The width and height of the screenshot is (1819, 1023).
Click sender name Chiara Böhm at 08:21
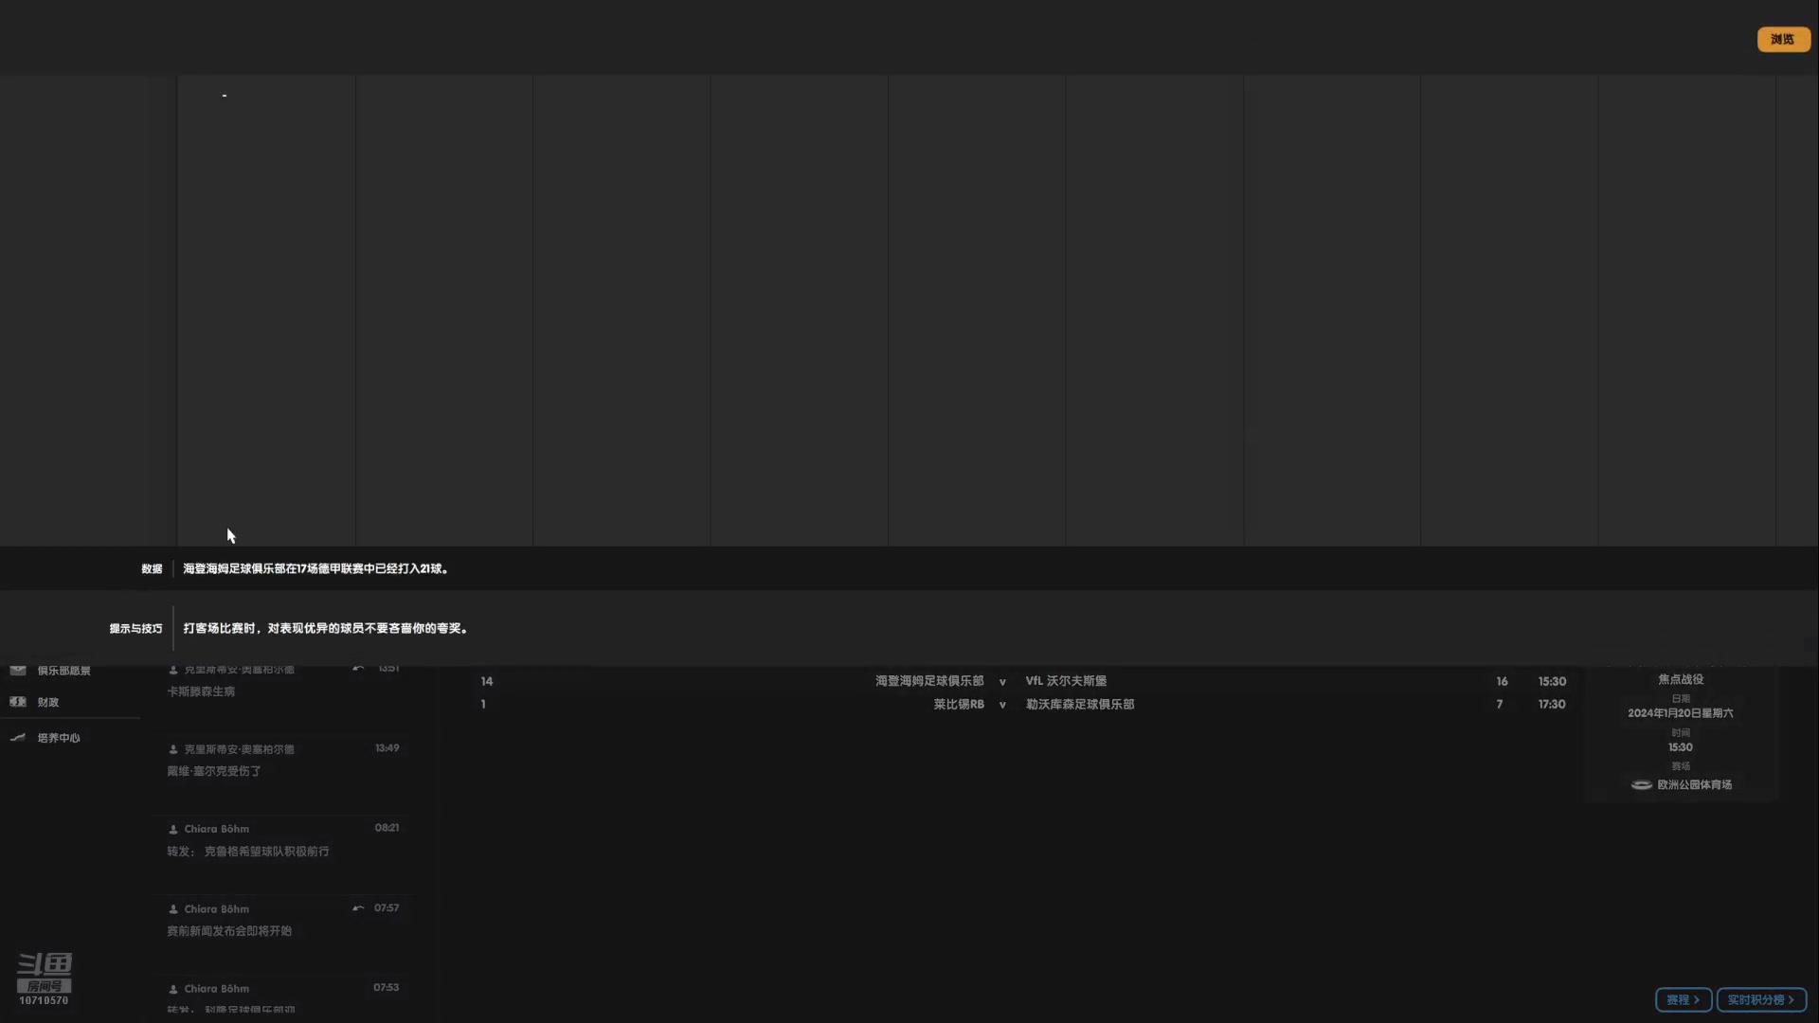217,829
